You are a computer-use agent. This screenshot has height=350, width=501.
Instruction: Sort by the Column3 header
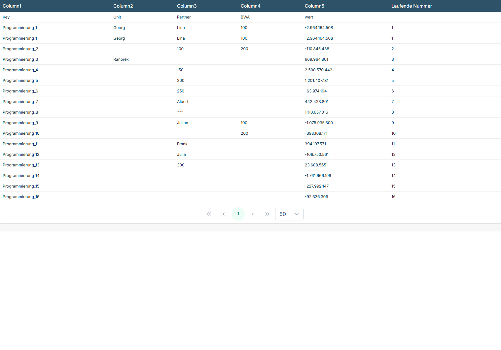tap(187, 6)
